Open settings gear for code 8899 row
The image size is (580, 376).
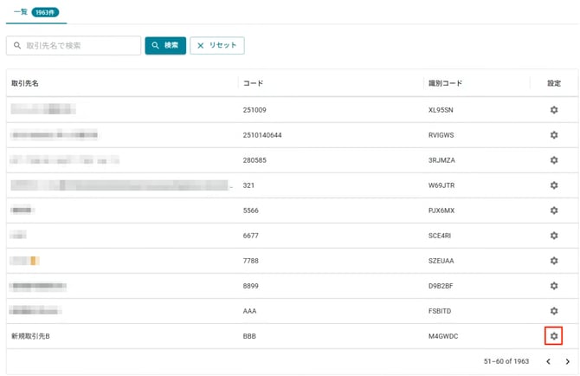pyautogui.click(x=554, y=286)
